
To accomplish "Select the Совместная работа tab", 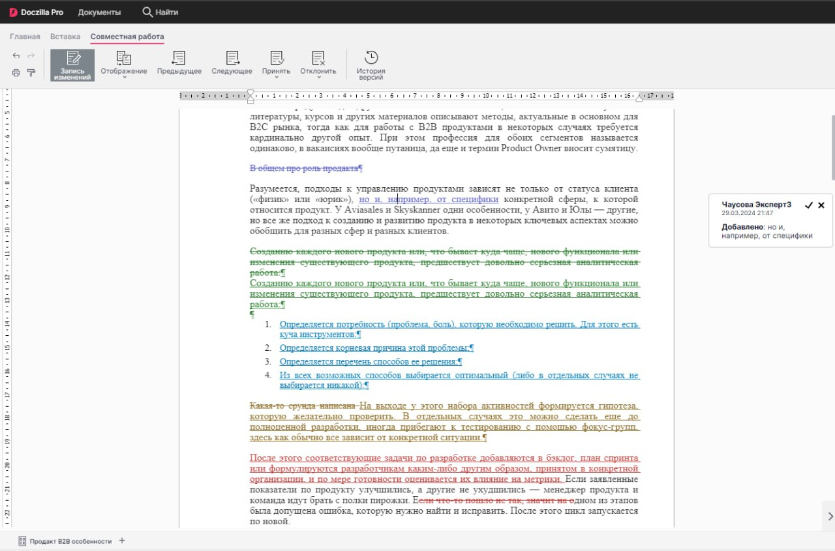I will pos(127,37).
